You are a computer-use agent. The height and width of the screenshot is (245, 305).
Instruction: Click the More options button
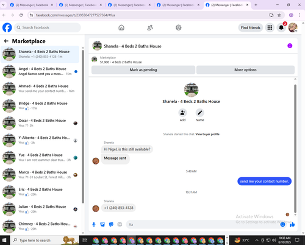[x=245, y=69]
